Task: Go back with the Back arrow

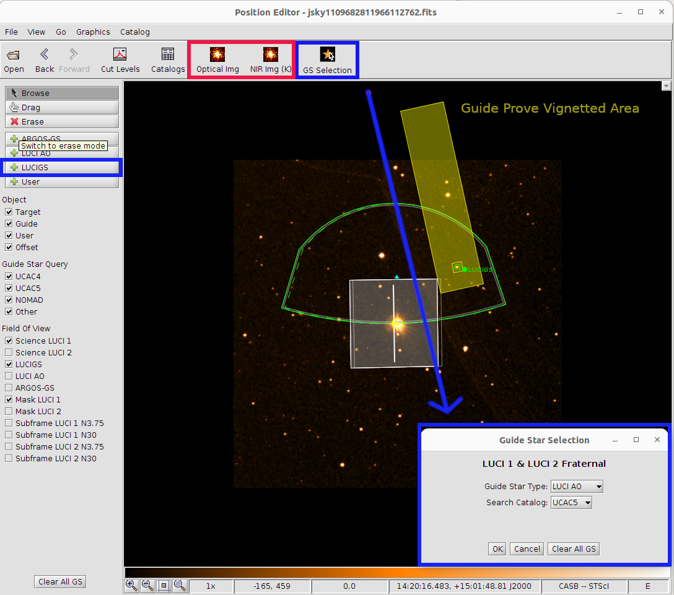Action: click(x=44, y=56)
